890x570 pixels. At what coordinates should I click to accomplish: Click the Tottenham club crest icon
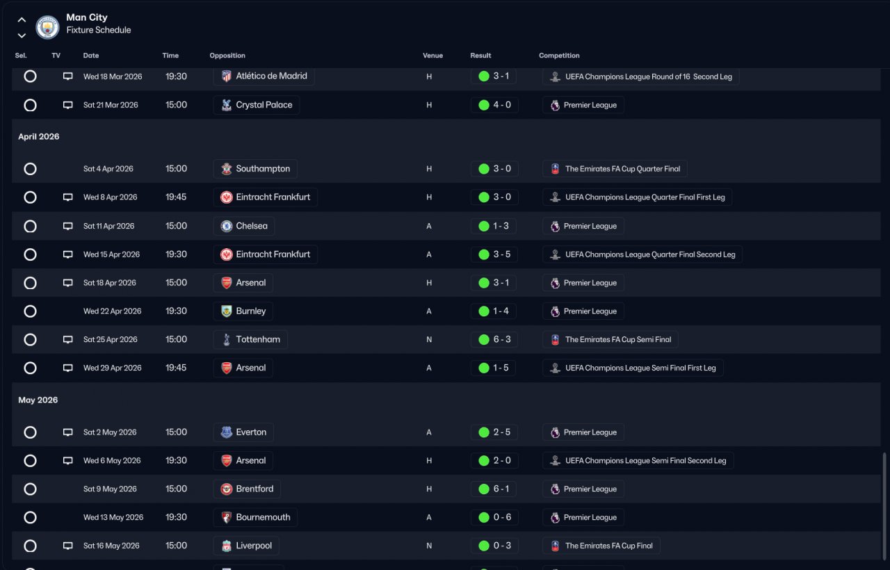(x=226, y=340)
